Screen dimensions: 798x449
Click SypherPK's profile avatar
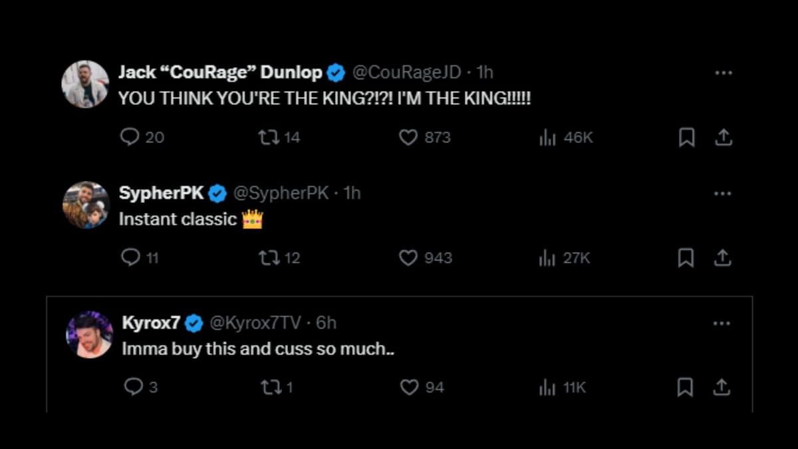click(x=85, y=205)
